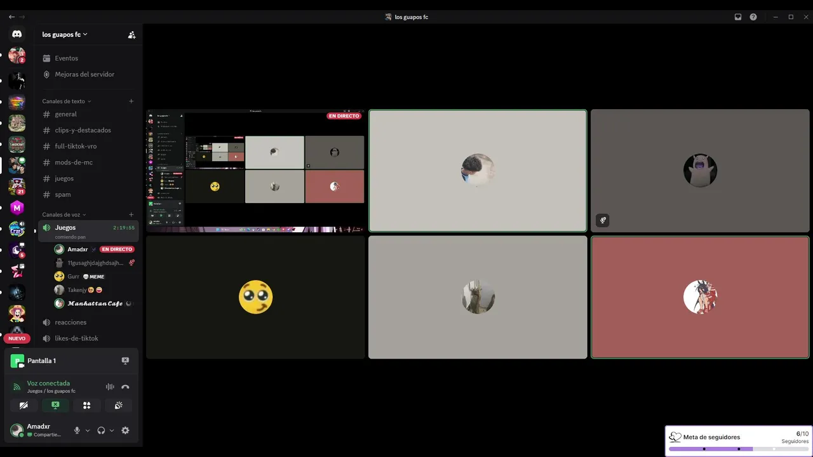The image size is (813, 457).
Task: Open noise suppression settings
Action: 110,387
